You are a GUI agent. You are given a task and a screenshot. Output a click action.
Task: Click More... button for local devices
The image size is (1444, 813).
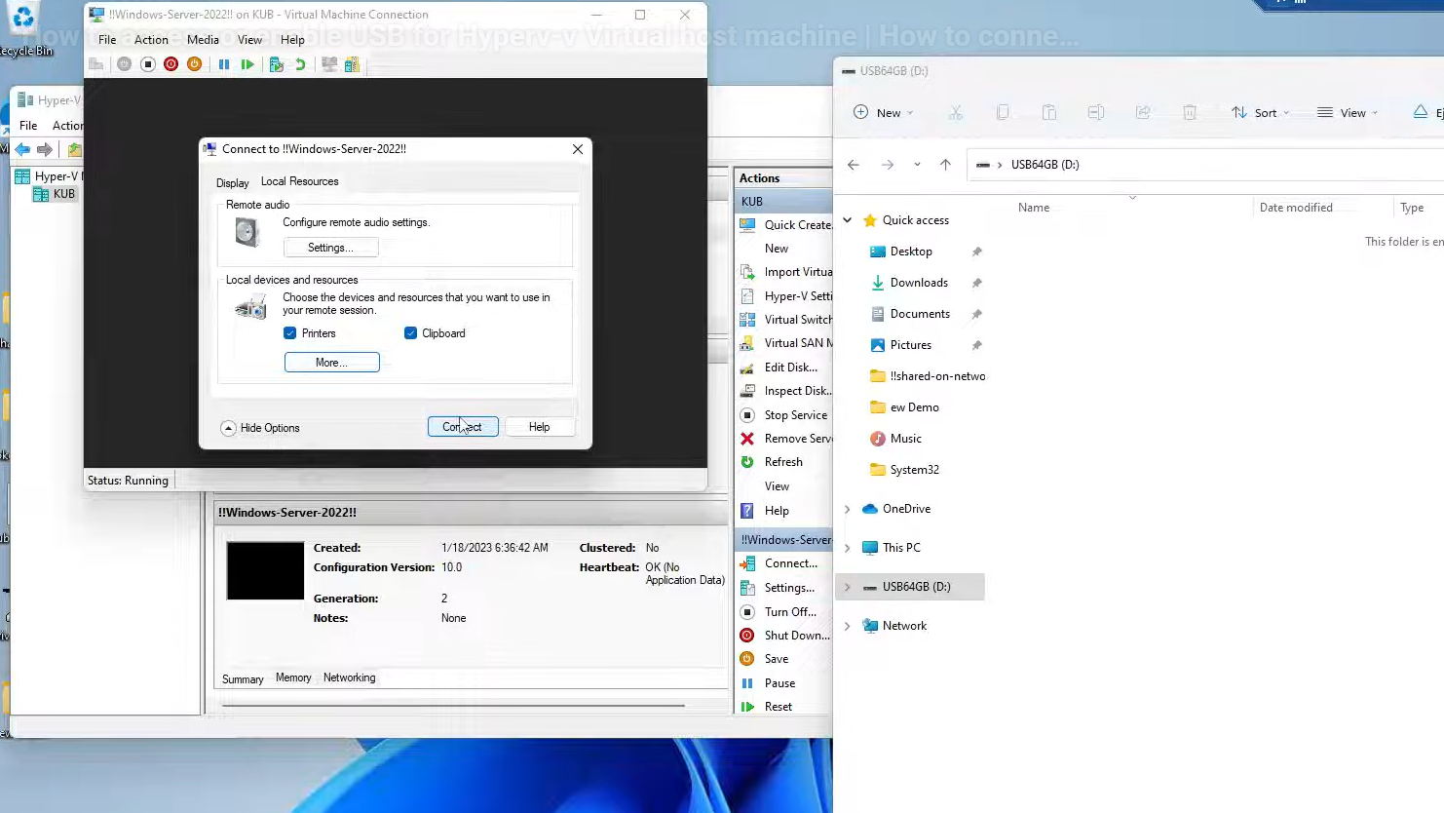pyautogui.click(x=331, y=363)
